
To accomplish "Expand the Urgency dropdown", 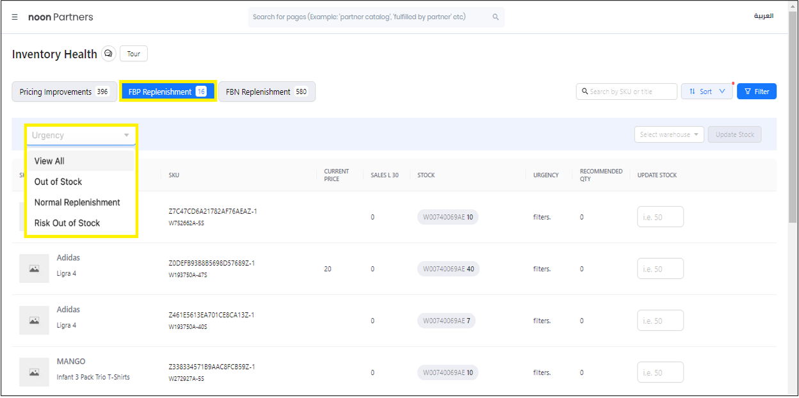I will [x=81, y=135].
